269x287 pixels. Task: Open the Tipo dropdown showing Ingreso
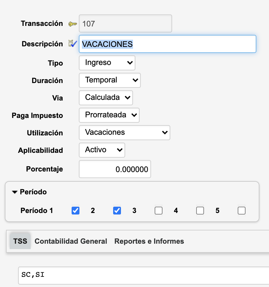tap(107, 63)
